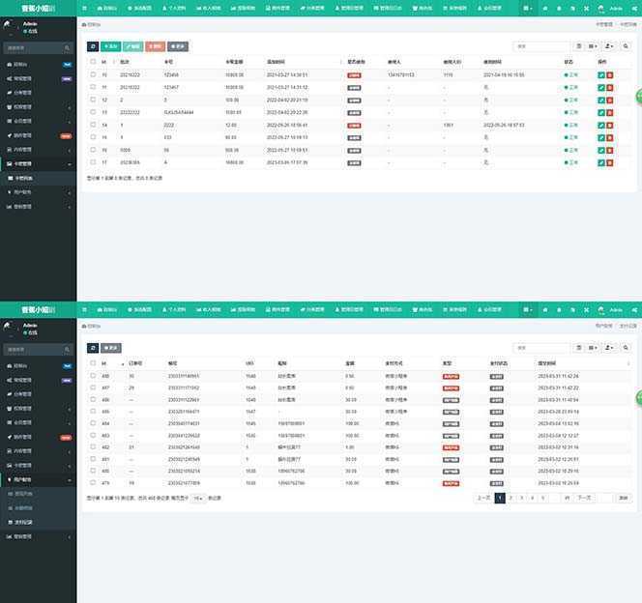Image resolution: width=642 pixels, height=603 pixels.
Task: Click green edit icon in top table row ID 12
Action: [601, 100]
